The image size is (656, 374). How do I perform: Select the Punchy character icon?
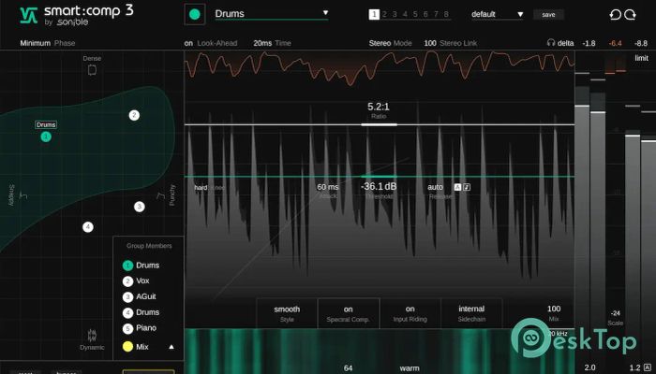(x=160, y=195)
